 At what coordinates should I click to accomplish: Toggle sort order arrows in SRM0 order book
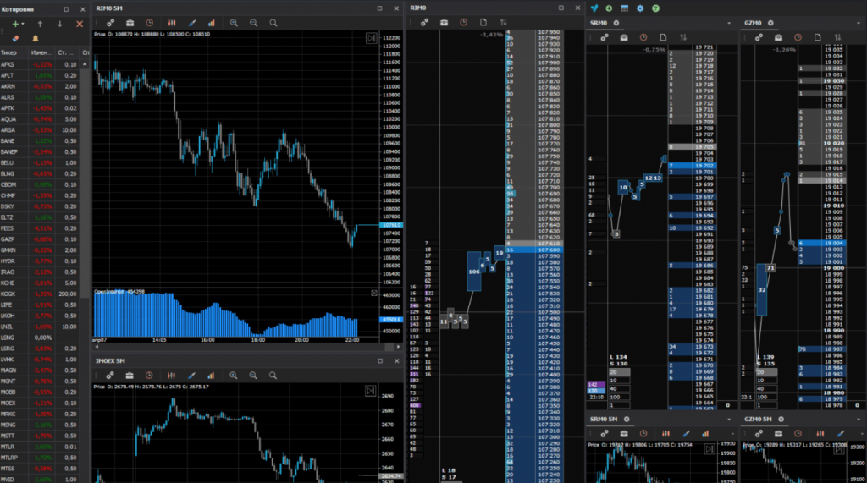684,37
